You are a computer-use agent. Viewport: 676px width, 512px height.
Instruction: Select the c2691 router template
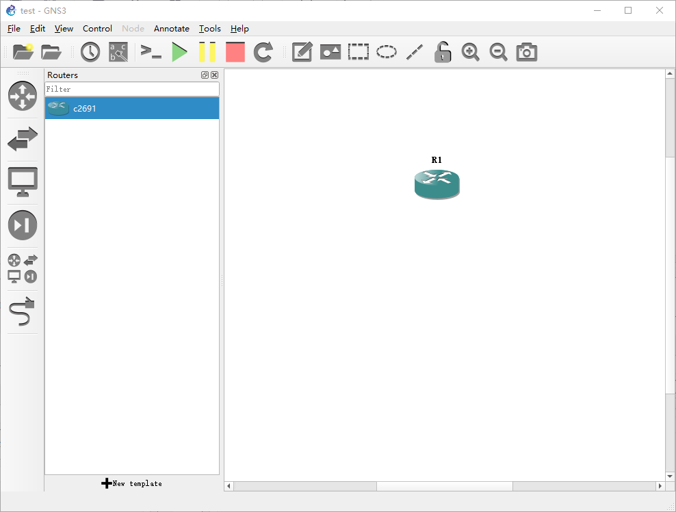click(132, 108)
